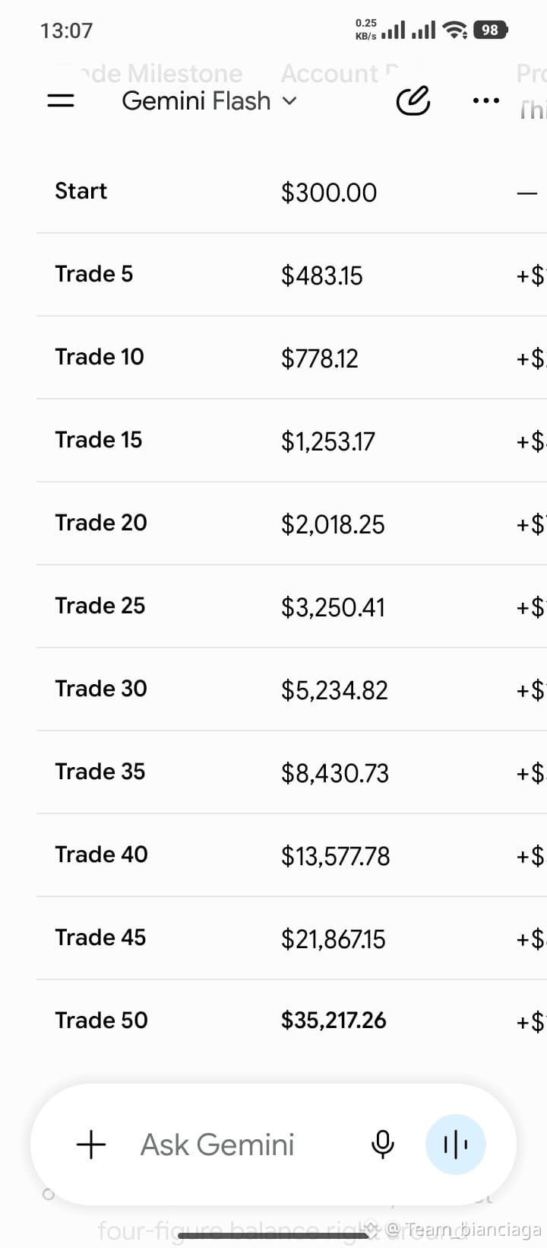Select the Trade 50 row label
This screenshot has height=1248, width=547.
(x=101, y=1020)
